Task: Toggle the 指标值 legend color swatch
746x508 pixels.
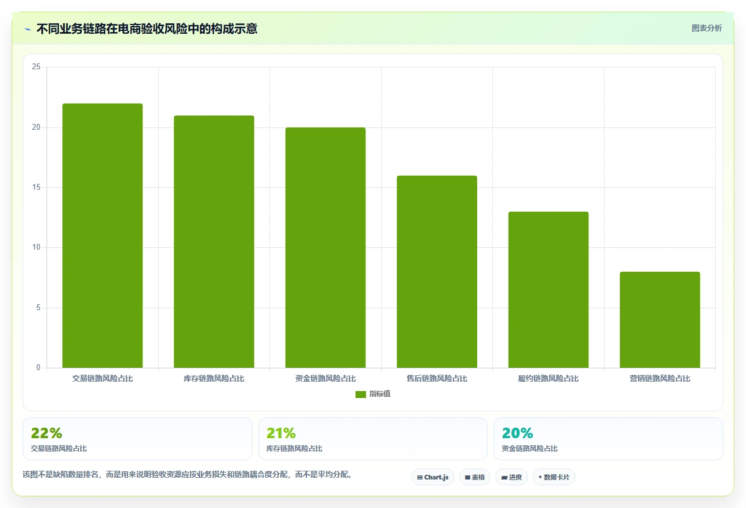Action: point(361,394)
